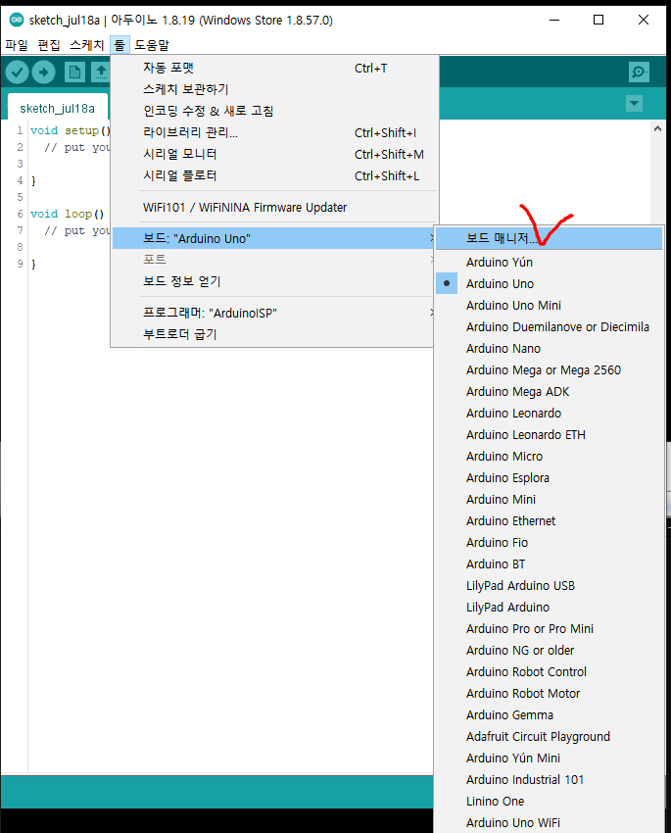Image resolution: width=671 pixels, height=833 pixels.
Task: Select Arduino Mega ADK board
Action: [549, 392]
